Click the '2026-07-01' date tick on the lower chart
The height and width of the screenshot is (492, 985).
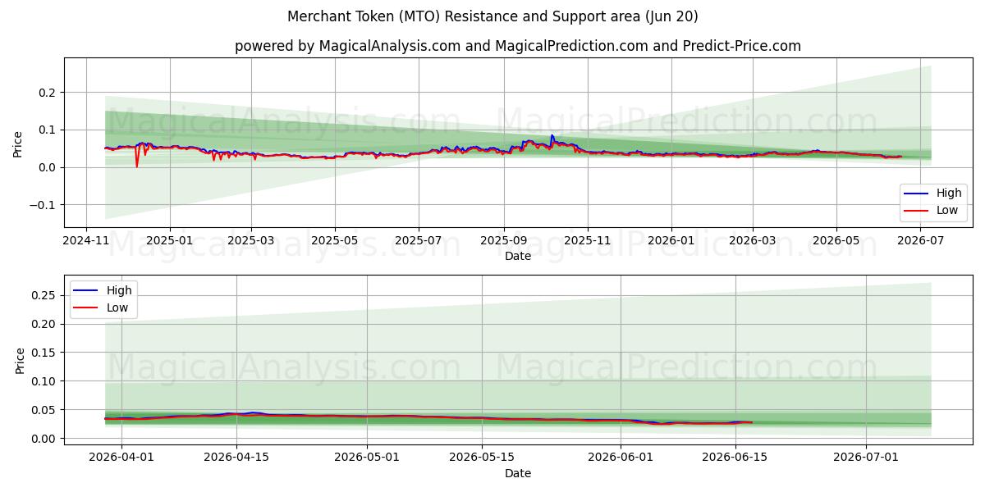[866, 458]
